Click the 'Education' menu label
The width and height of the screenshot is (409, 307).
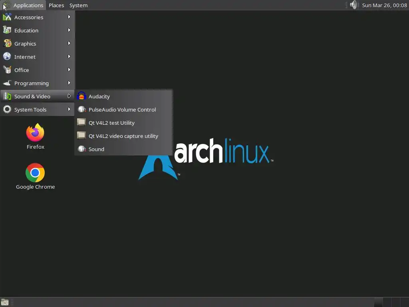[26, 30]
